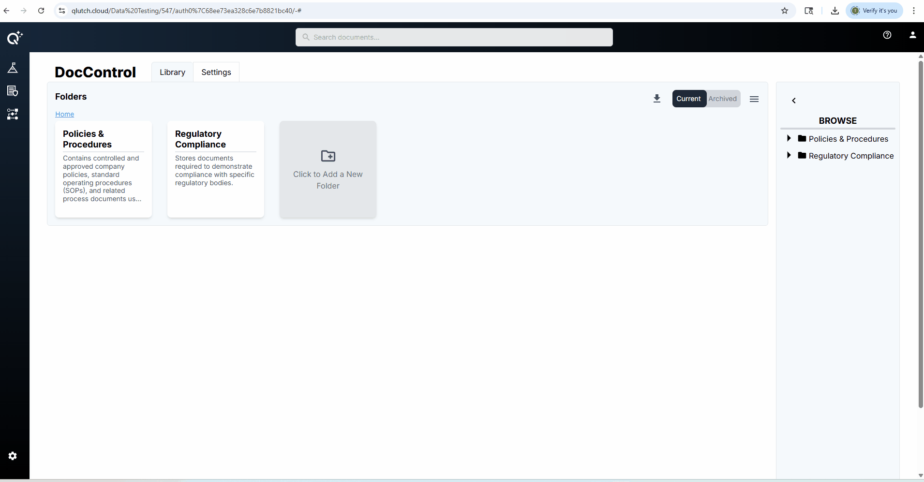The image size is (924, 482).
Task: Open the workflow diagram sidebar icon
Action: (13, 114)
